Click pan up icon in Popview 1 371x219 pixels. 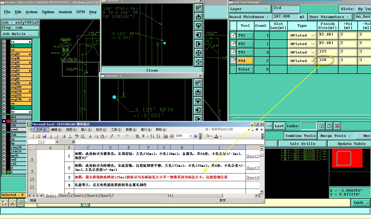[x=198, y=17]
